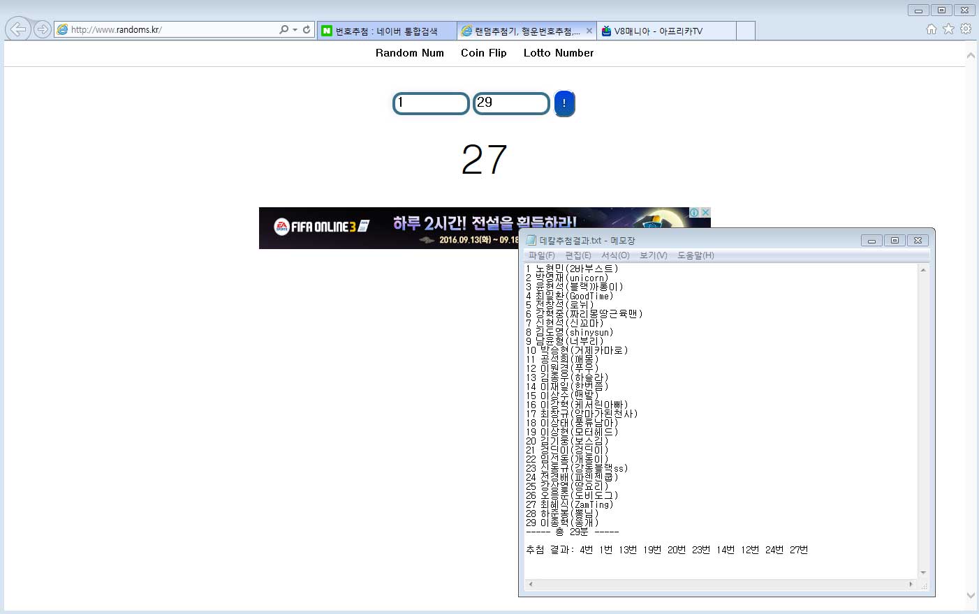Open the address bar dropdown arrow
The image size is (979, 614).
point(295,29)
